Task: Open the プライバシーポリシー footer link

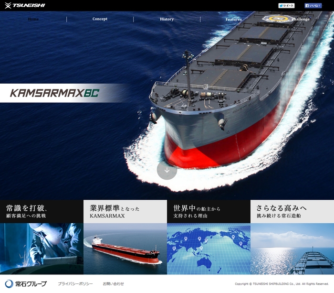Action: pos(75,284)
